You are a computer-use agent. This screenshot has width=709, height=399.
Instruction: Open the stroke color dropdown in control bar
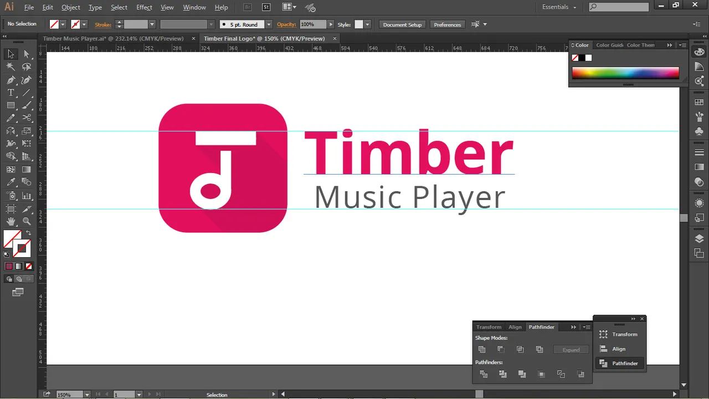click(x=84, y=24)
